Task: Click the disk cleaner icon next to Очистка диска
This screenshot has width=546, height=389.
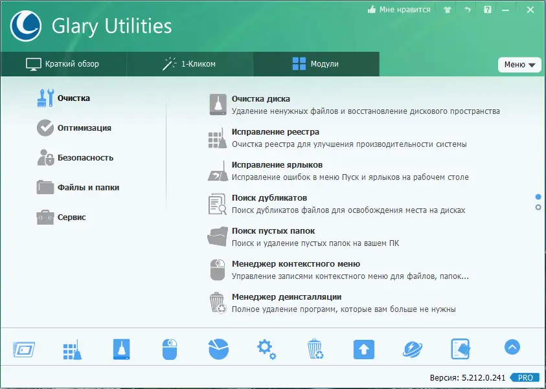Action: point(218,104)
